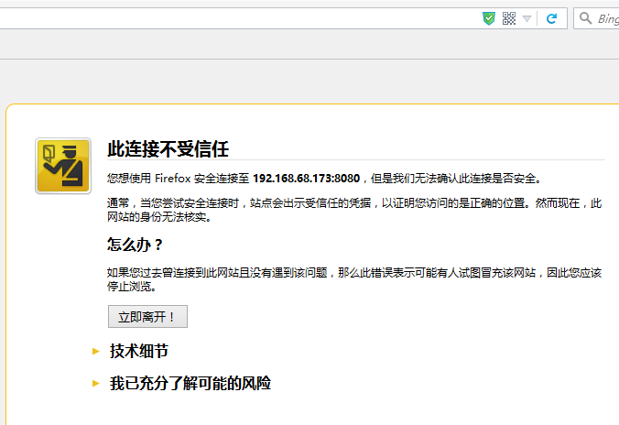Viewport: 619px width, 425px height.
Task: Click the untrusted connection officer warning icon
Action: [63, 166]
